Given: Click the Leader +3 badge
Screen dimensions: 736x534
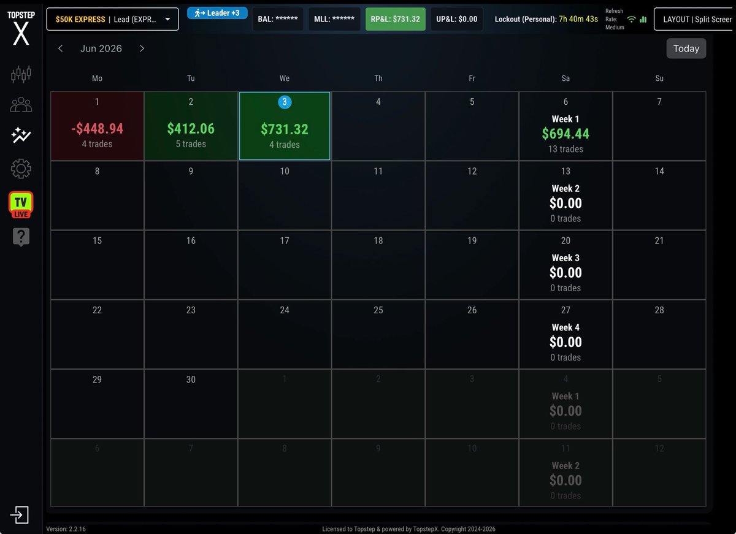Looking at the screenshot, I should pyautogui.click(x=217, y=13).
